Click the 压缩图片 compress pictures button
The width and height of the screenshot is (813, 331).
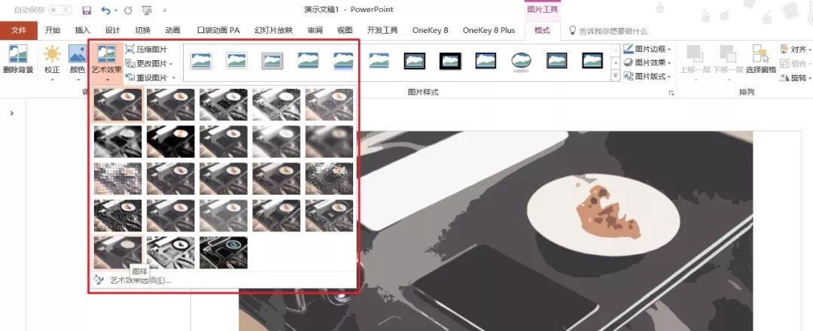click(x=146, y=50)
